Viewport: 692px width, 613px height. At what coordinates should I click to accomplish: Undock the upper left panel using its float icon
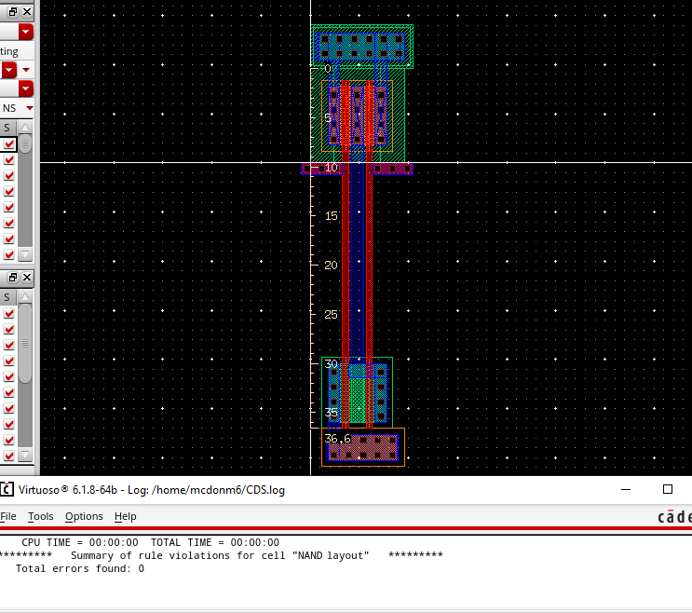click(x=13, y=11)
